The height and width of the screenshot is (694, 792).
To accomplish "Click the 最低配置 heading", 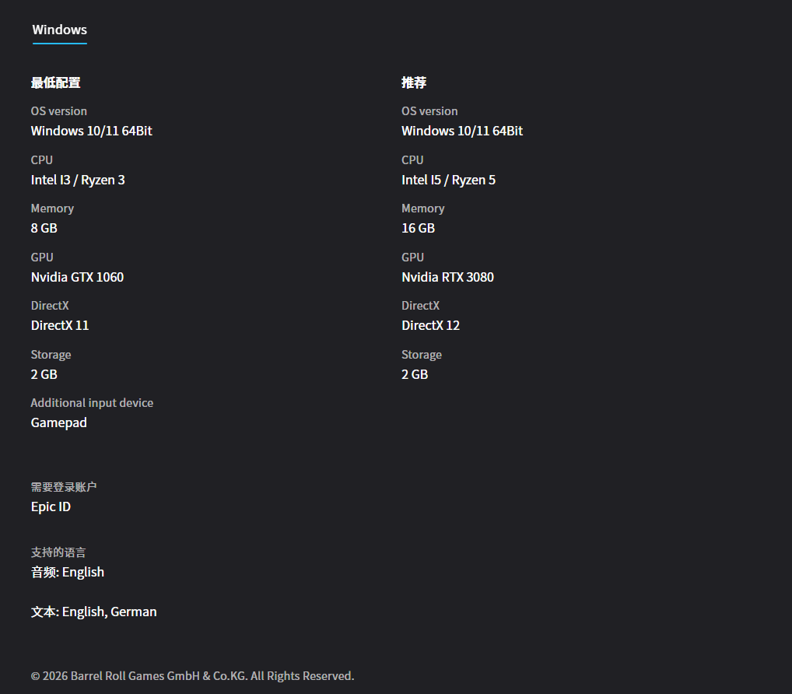I will point(55,82).
